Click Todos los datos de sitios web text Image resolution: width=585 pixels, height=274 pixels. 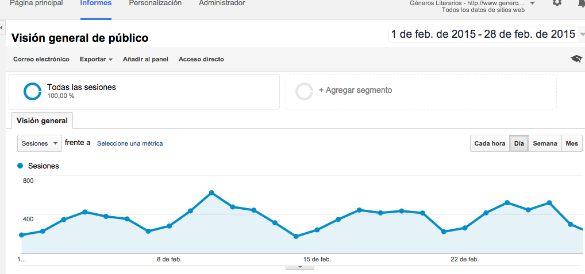coord(483,10)
